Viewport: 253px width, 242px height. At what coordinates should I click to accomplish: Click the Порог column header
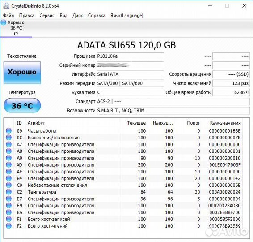(x=189, y=123)
